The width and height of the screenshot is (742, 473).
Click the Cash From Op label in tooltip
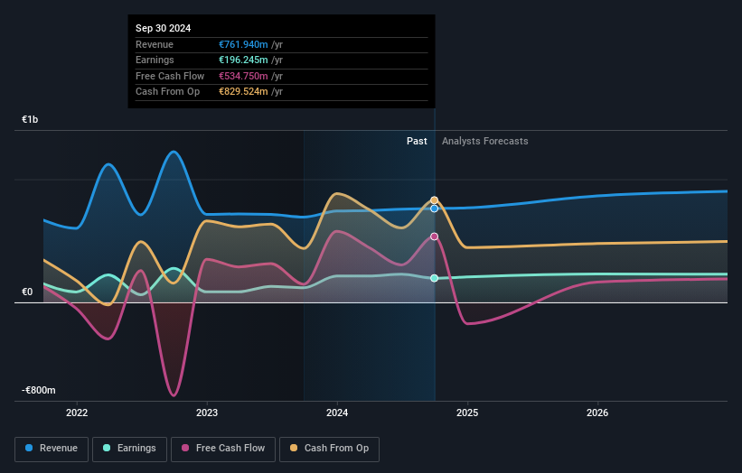167,92
